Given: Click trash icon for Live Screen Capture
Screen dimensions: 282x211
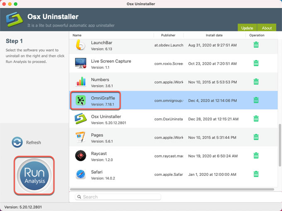Looking at the screenshot, I should [256, 63].
